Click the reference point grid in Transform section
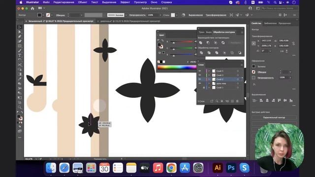The image size is (315, 177). click(254, 43)
